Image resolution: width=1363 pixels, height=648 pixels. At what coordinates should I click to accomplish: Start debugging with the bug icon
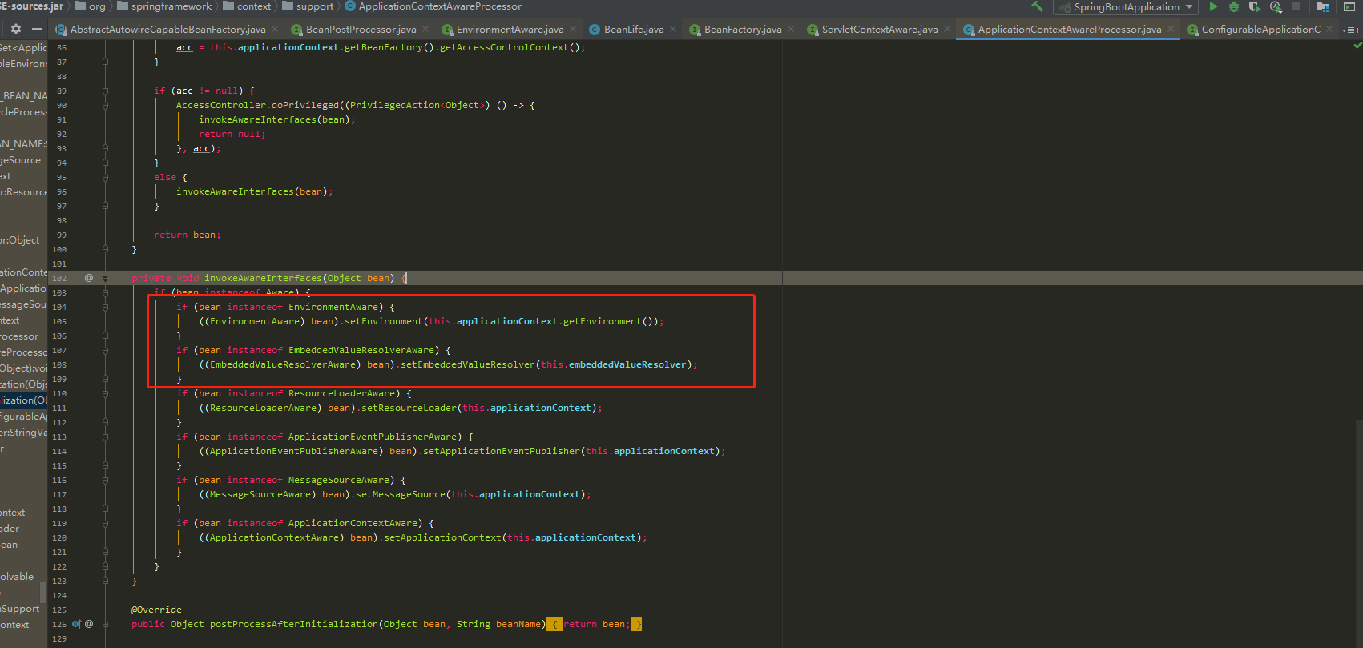(x=1234, y=6)
